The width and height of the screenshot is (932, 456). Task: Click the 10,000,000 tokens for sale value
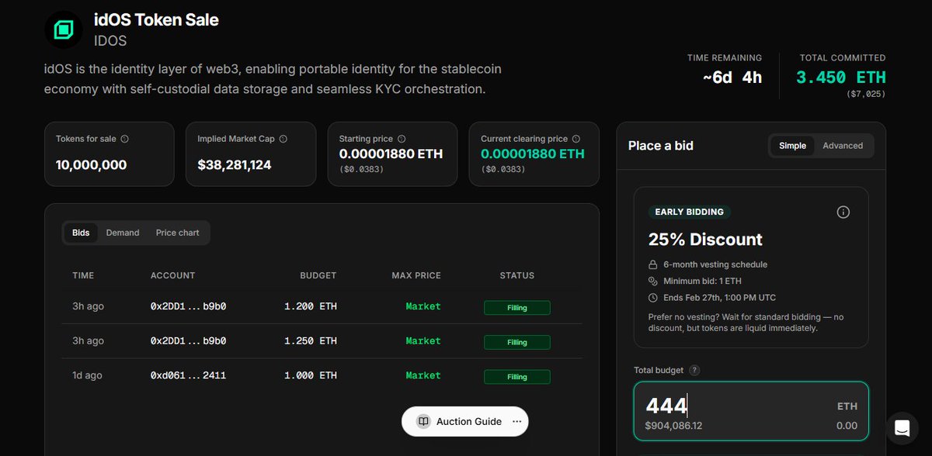tap(91, 164)
